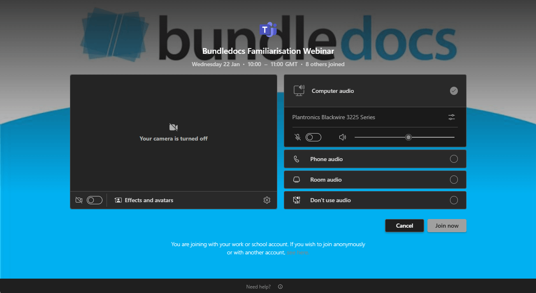Click the info icon beside Need help

[281, 287]
